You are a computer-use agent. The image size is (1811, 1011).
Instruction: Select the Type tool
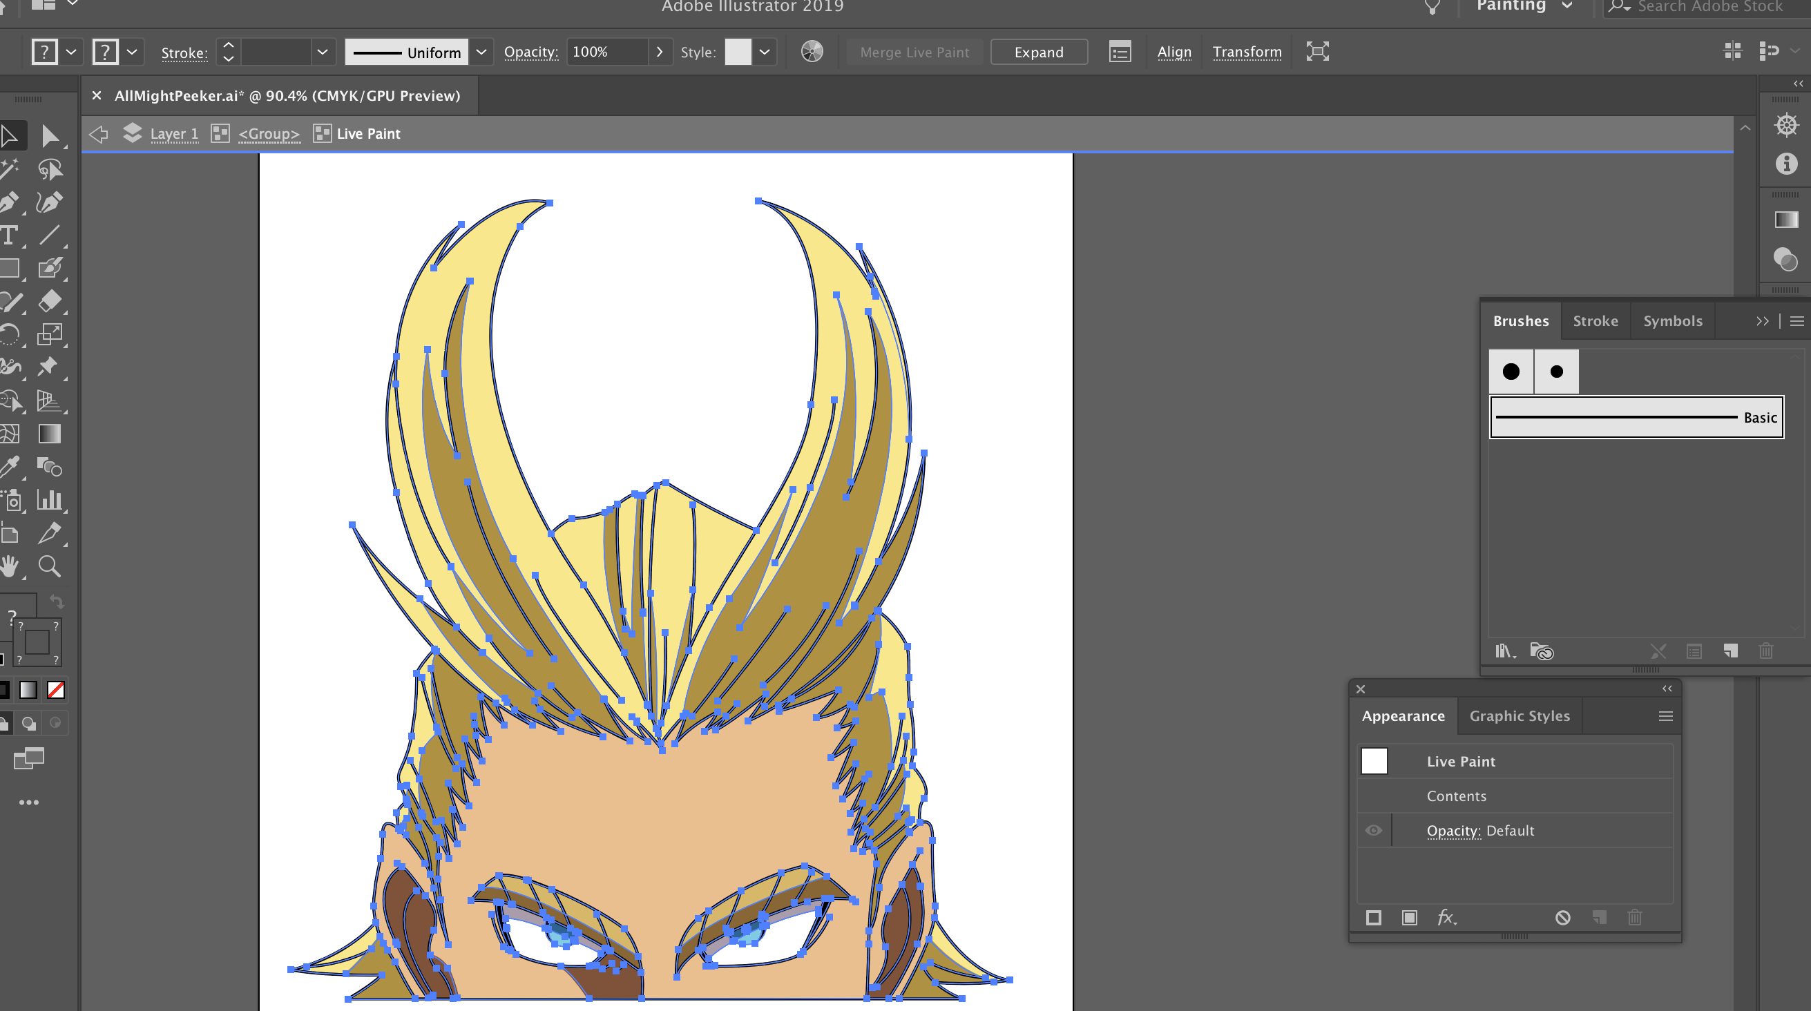(10, 235)
